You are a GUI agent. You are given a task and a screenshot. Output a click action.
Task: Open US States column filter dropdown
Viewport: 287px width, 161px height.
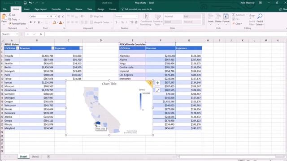[17, 48]
